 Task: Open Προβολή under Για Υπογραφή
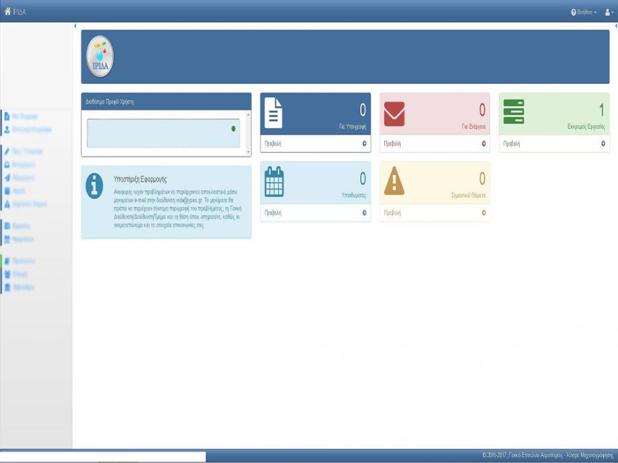273,144
